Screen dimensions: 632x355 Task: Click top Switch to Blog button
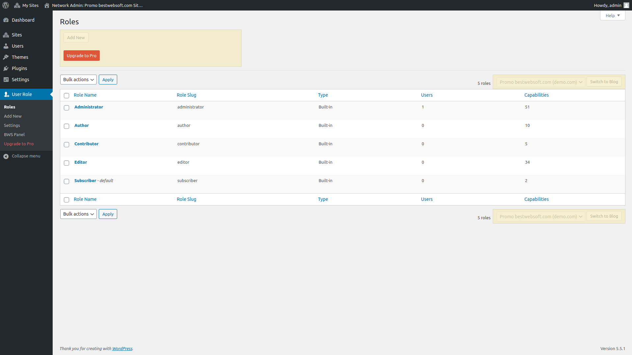coord(604,82)
